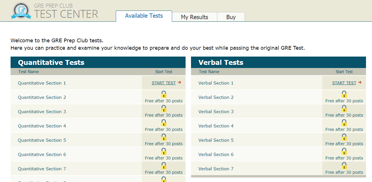The width and height of the screenshot is (372, 182).
Task: Click the "Start Test" column header in Quantitative Tests
Action: tap(164, 72)
